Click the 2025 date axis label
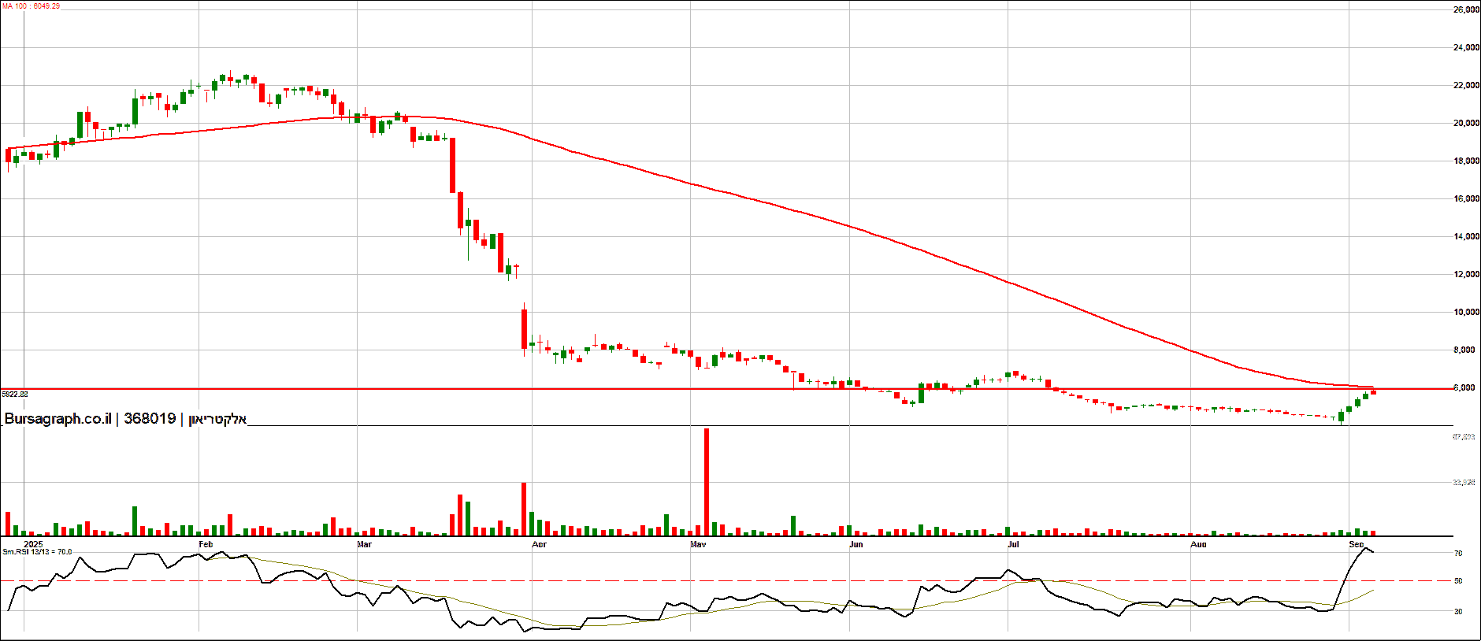The image size is (1481, 641). pos(33,544)
